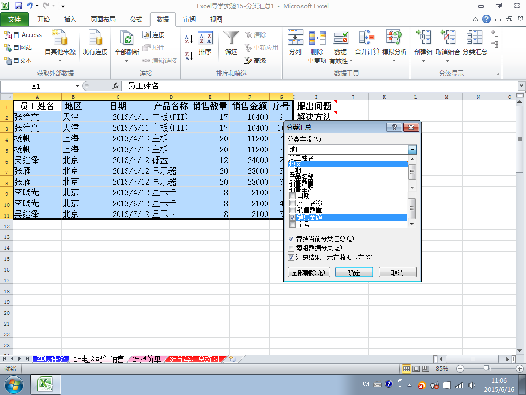Uncheck 销售金额 in subtotal items list
Screen dimensions: 526x395
point(292,218)
